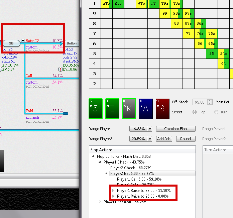The image size is (233, 218).
Task: Select the JTo cell in range grid
Action: tap(142, 3)
